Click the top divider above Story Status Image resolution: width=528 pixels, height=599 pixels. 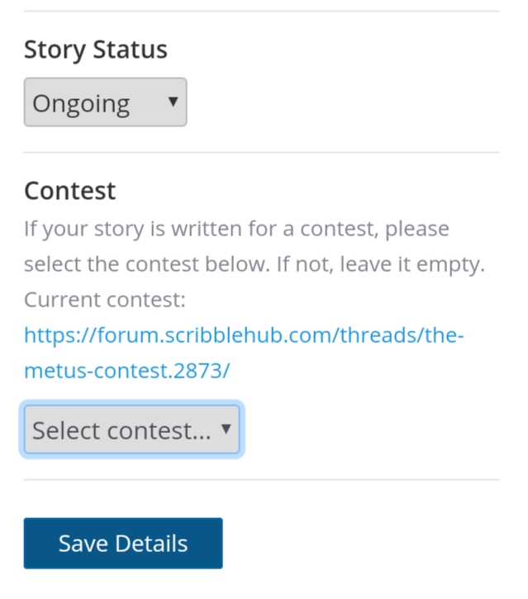(x=261, y=12)
